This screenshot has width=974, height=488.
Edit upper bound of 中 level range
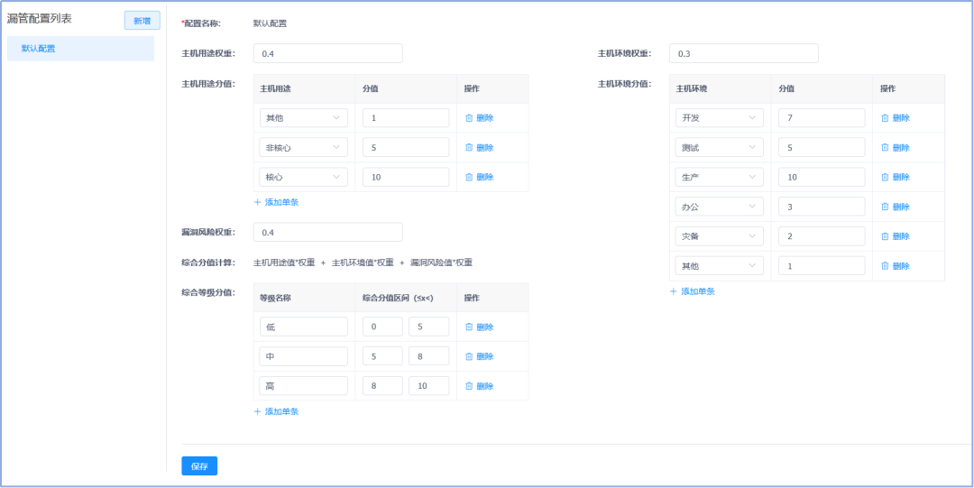(429, 356)
